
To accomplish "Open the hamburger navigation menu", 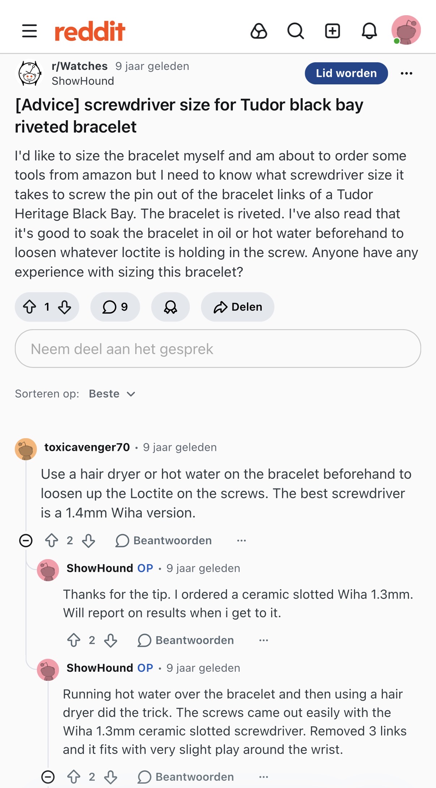I will tap(29, 31).
